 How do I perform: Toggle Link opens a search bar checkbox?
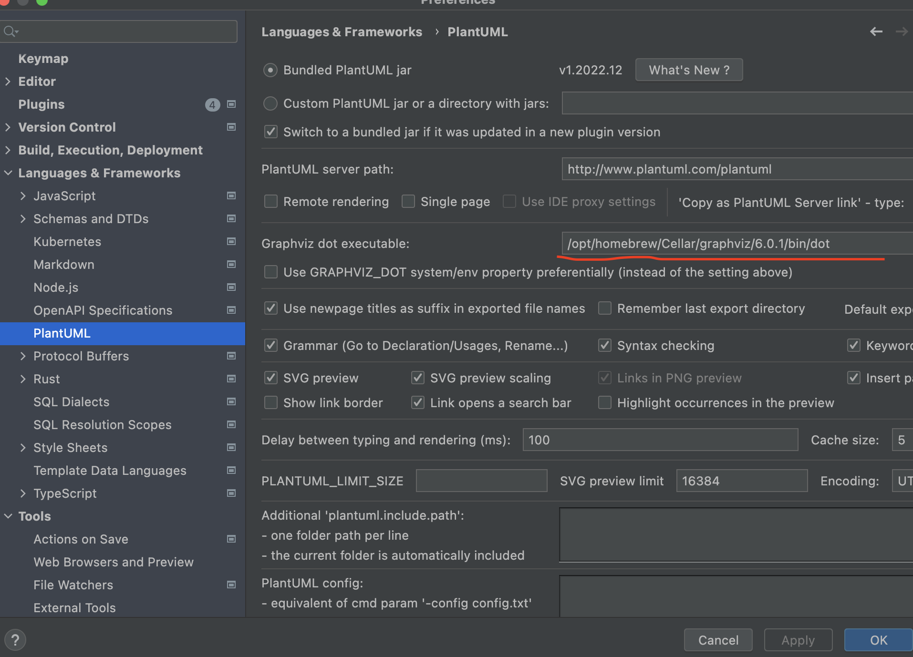pos(418,403)
